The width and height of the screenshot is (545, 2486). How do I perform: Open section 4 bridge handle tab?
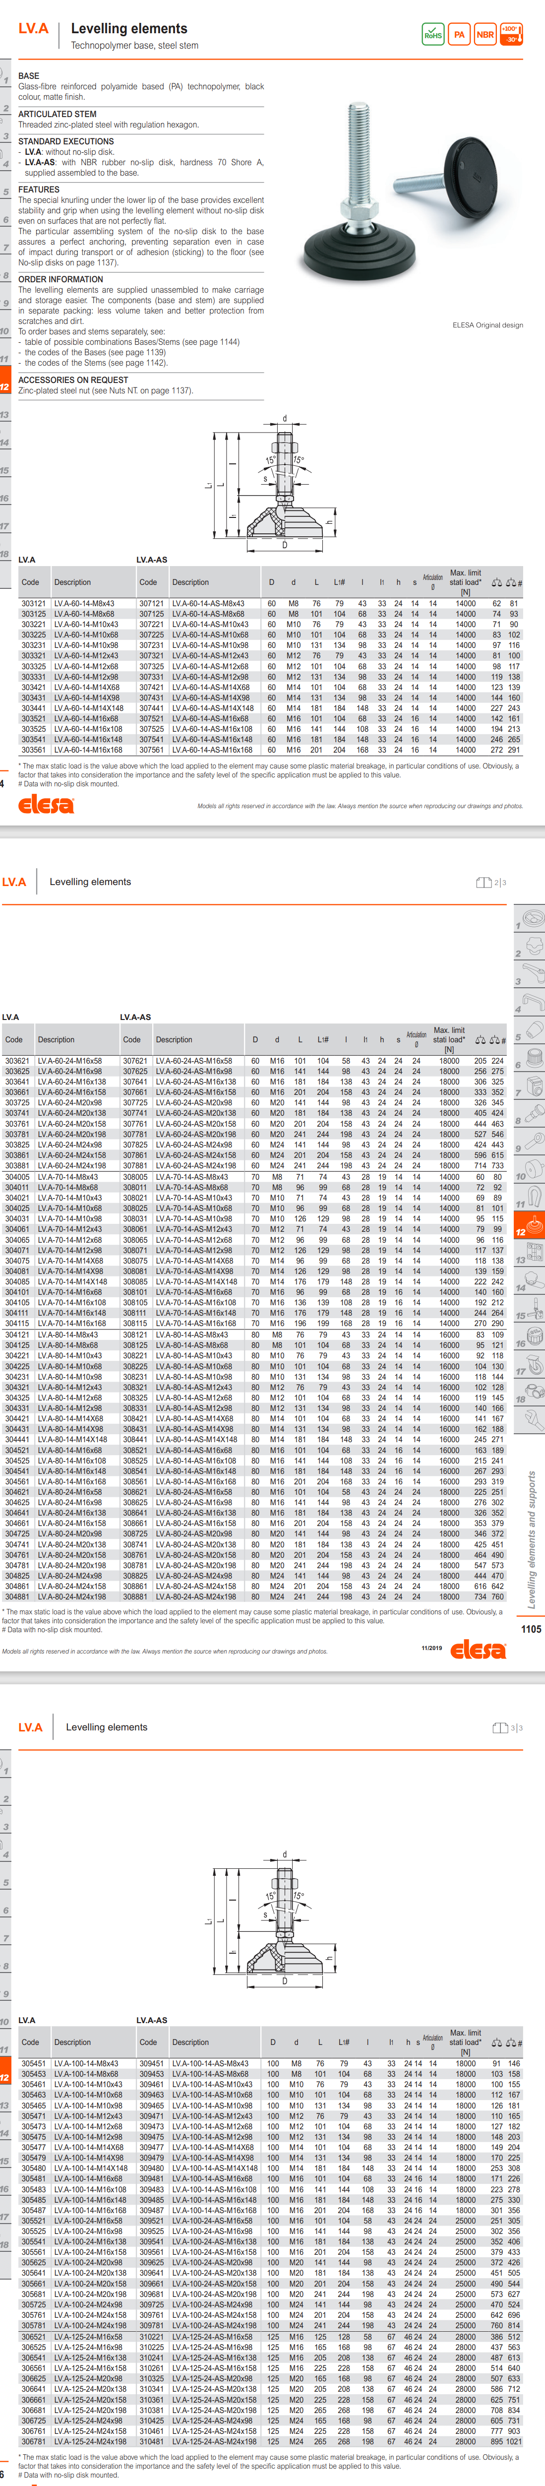(x=529, y=1002)
